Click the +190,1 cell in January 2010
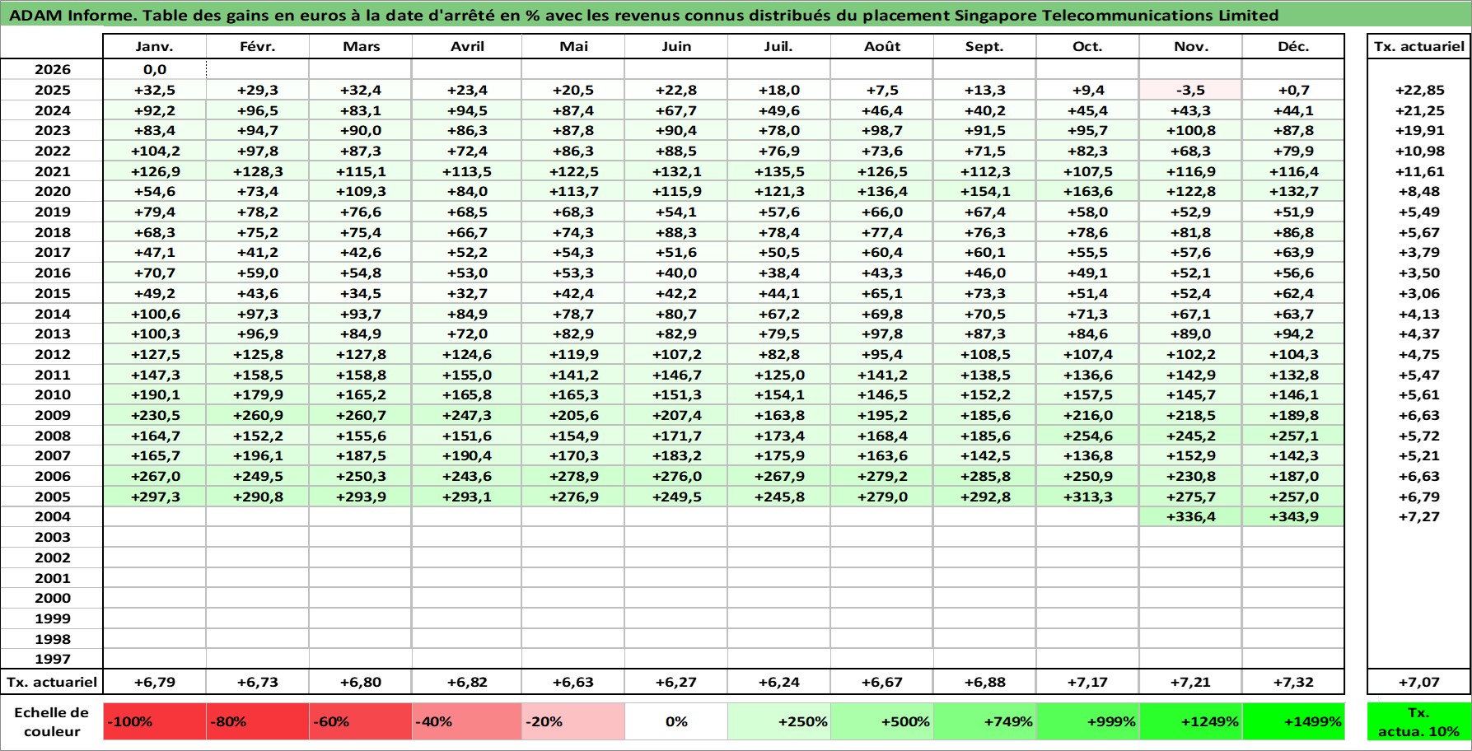 pyautogui.click(x=155, y=395)
